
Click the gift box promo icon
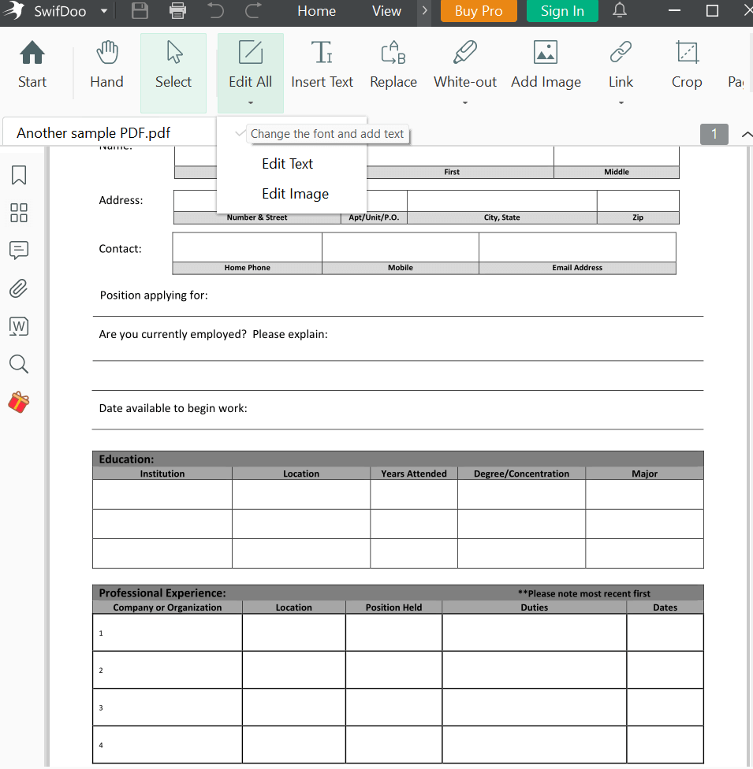pos(19,402)
